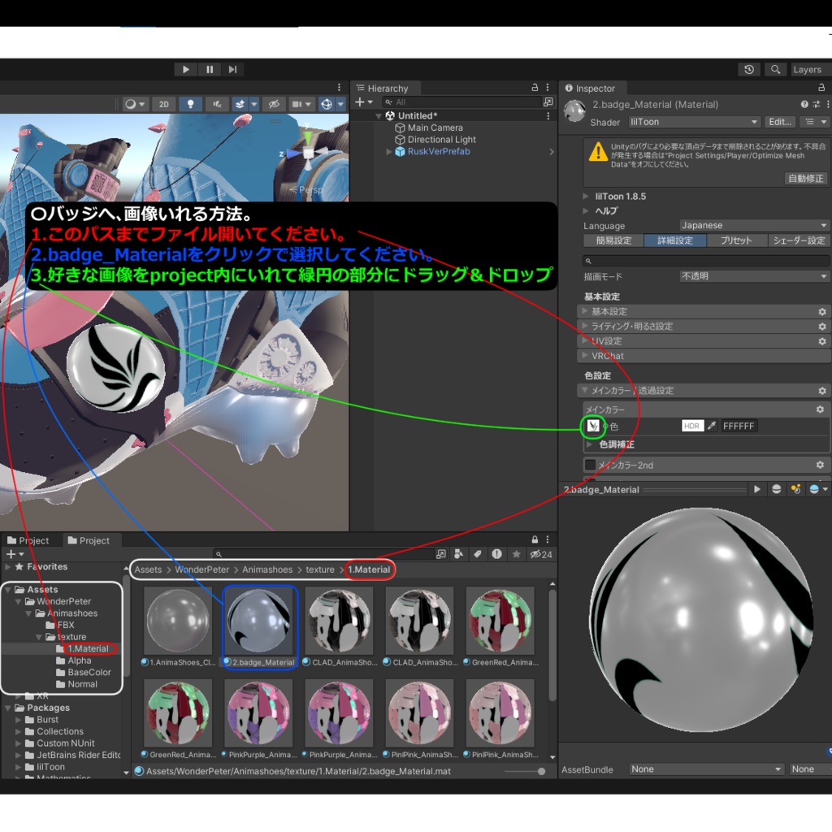Screen dimensions: 832x832
Task: Click the Step frame button
Action: [232, 70]
